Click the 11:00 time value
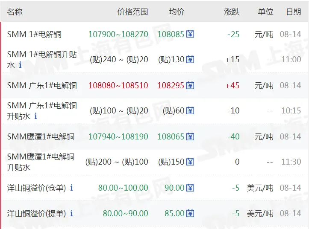The height and width of the screenshot is (229, 309). [291, 60]
